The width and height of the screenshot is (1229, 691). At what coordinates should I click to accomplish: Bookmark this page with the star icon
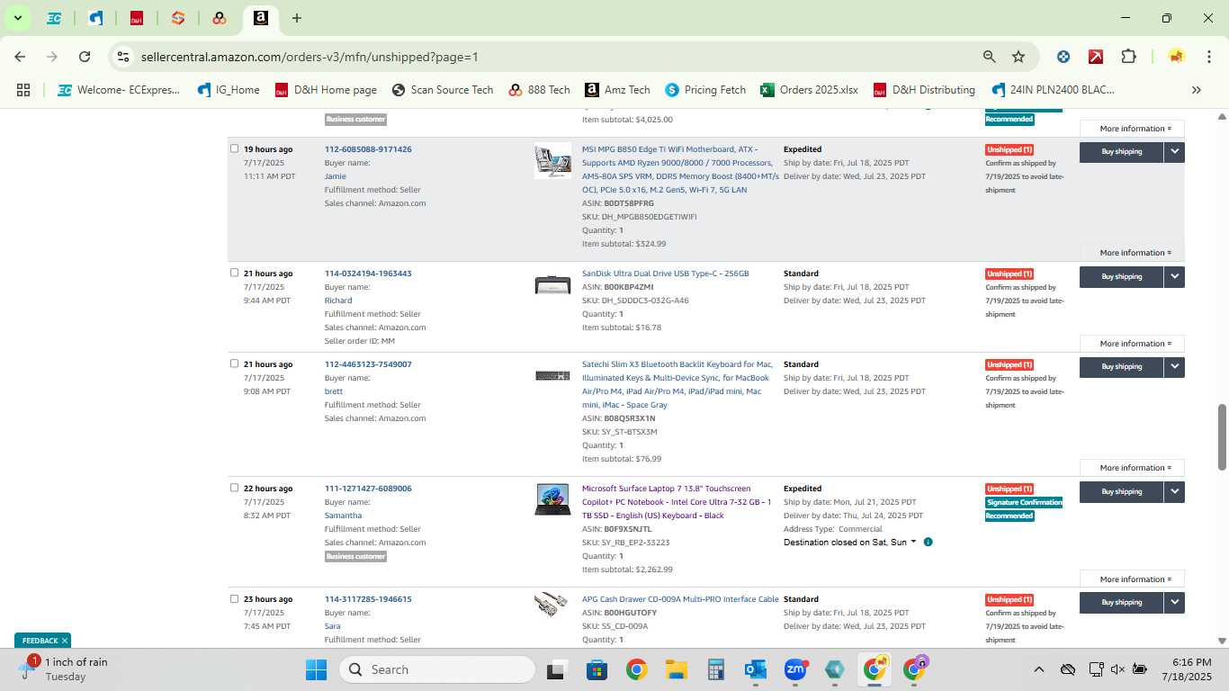coord(1018,57)
